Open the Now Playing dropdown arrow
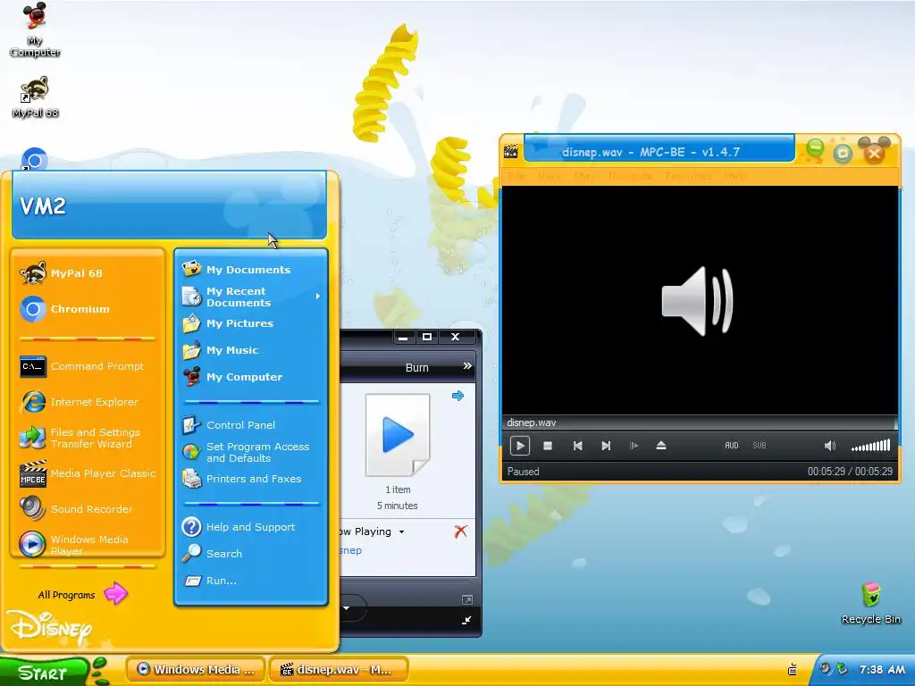 401,532
